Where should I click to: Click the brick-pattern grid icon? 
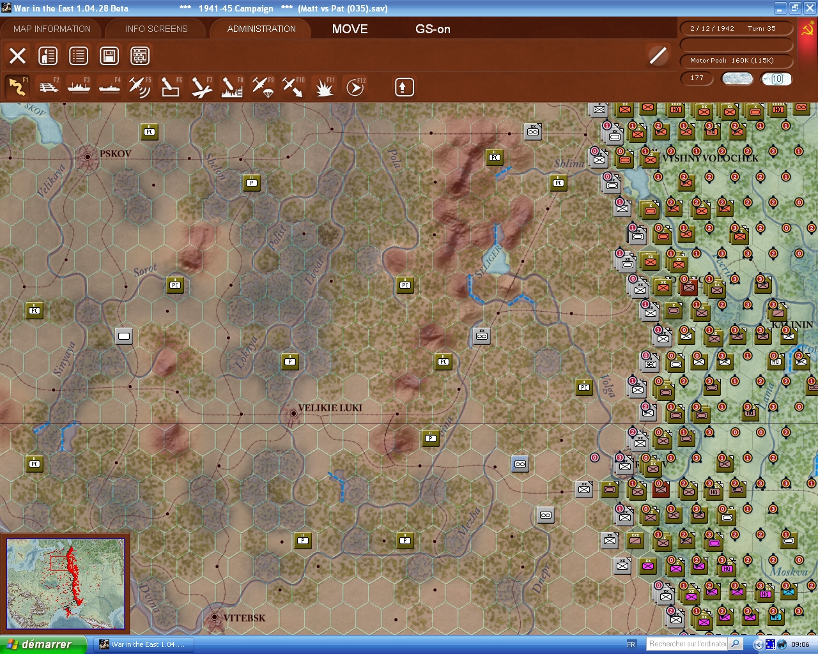140,56
